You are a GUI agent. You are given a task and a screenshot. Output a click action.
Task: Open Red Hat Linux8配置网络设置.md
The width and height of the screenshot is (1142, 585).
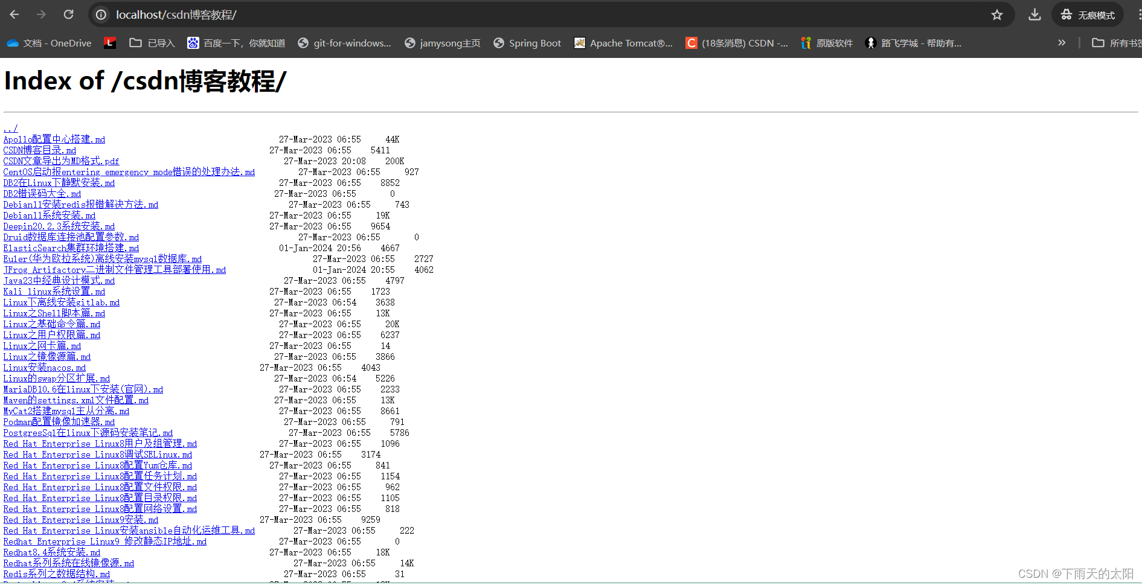tap(100, 509)
